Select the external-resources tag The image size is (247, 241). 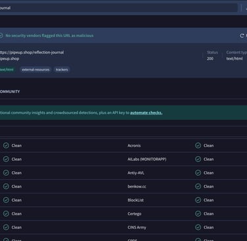click(x=36, y=70)
